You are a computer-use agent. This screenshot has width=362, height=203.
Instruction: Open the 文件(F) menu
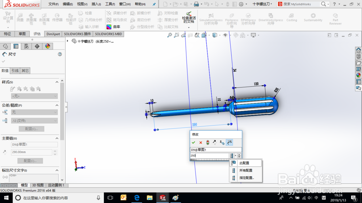coord(53,4)
